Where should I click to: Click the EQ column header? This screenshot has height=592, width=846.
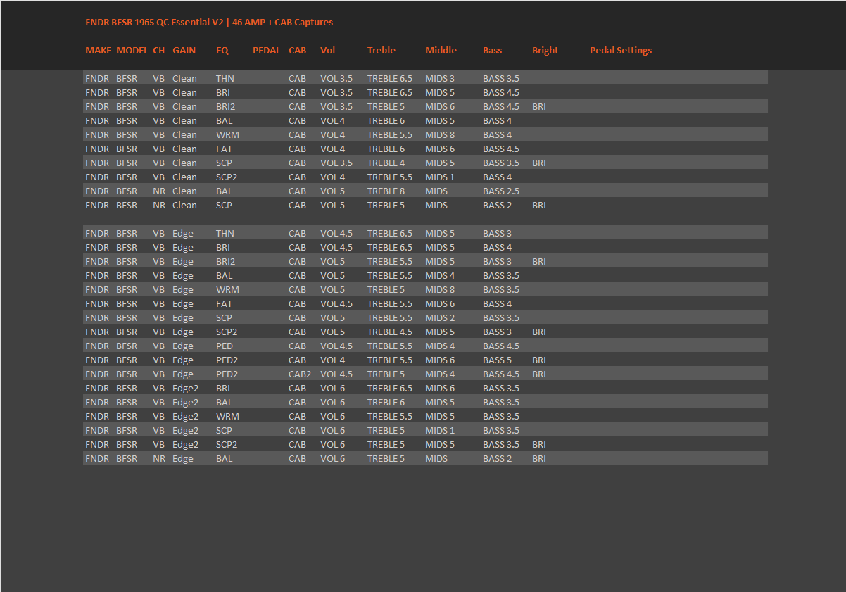pyautogui.click(x=222, y=51)
